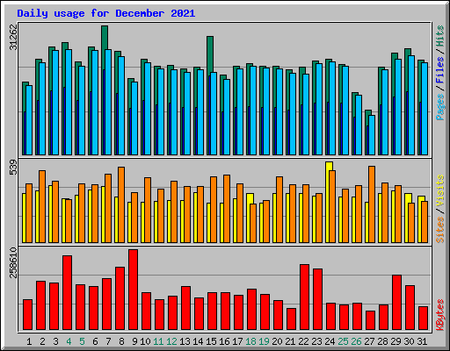Click day label 9 on the x-axis

pos(134,341)
